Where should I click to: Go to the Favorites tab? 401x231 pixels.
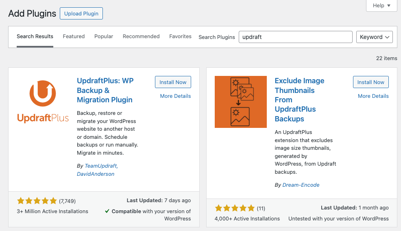pos(180,37)
